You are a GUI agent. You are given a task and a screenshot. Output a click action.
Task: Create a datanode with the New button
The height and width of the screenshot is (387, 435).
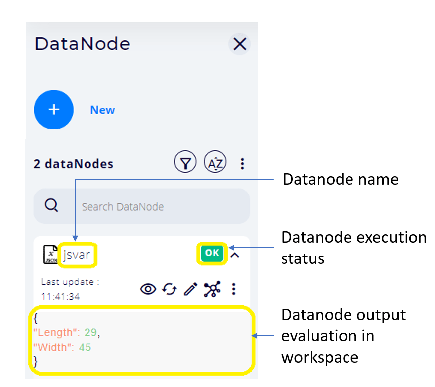(x=54, y=110)
